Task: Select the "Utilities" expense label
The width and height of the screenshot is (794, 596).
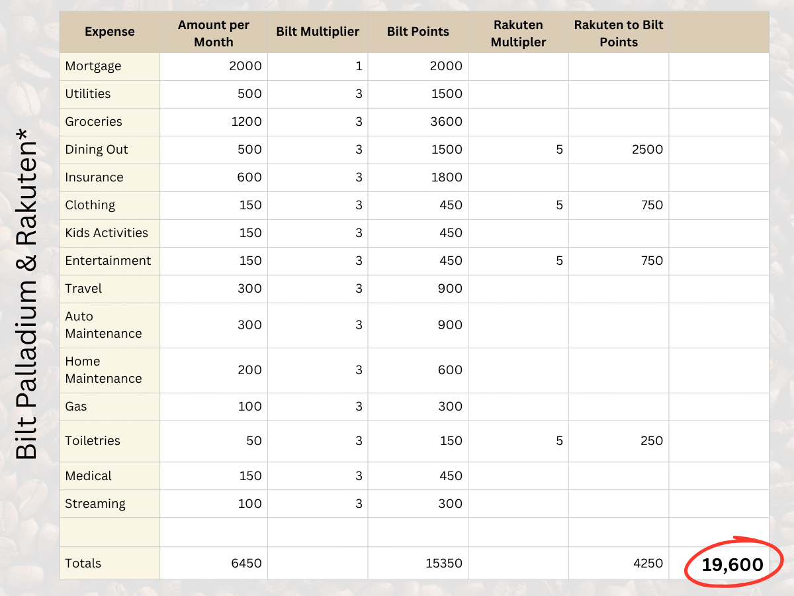Action: click(88, 94)
